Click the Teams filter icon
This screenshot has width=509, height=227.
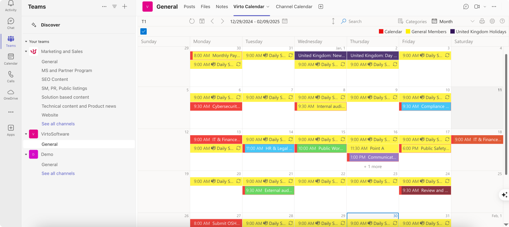[115, 6]
